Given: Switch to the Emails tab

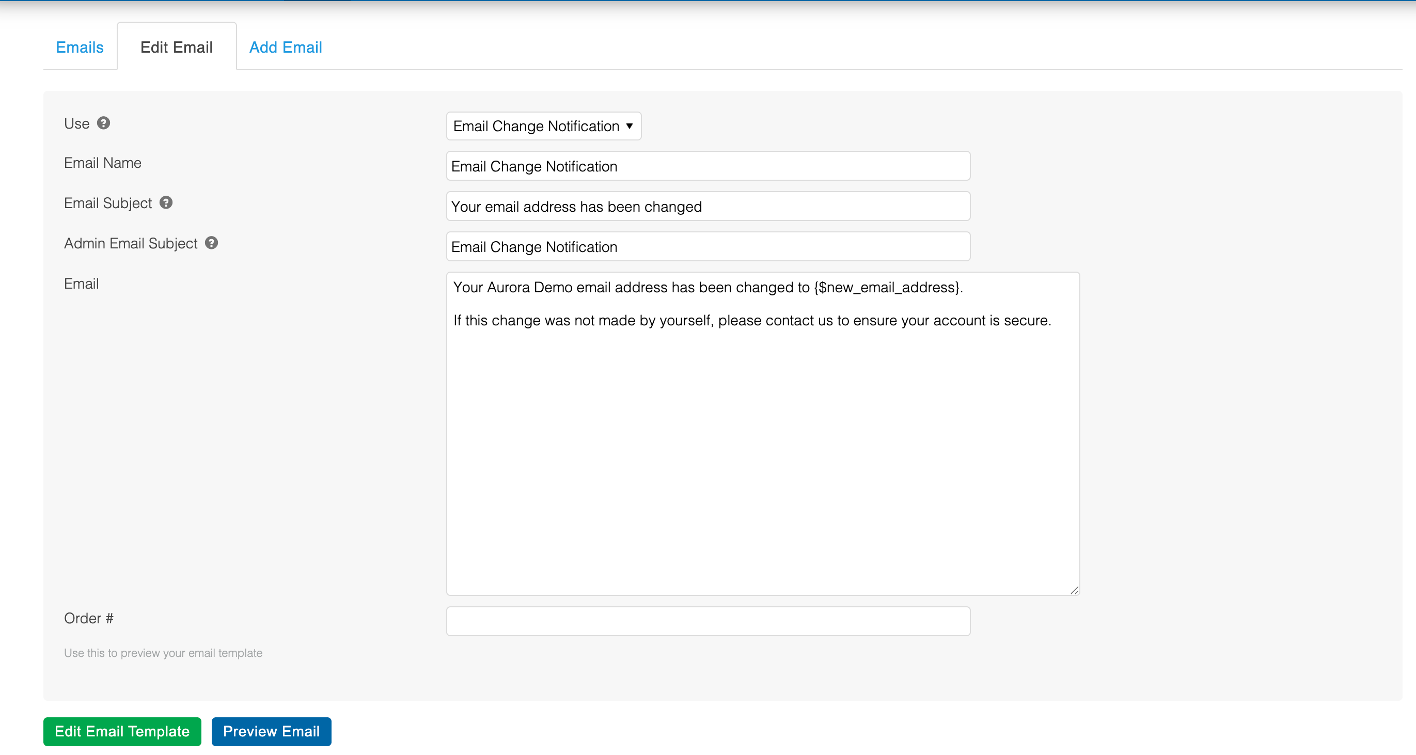Looking at the screenshot, I should coord(80,48).
